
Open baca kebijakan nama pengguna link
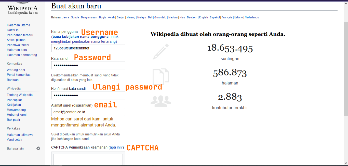[x=81, y=37]
